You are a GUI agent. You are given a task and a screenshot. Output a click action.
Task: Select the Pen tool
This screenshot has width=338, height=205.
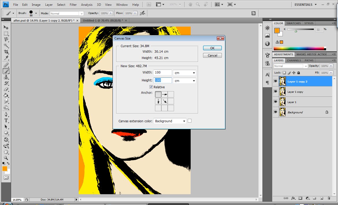coord(6,114)
